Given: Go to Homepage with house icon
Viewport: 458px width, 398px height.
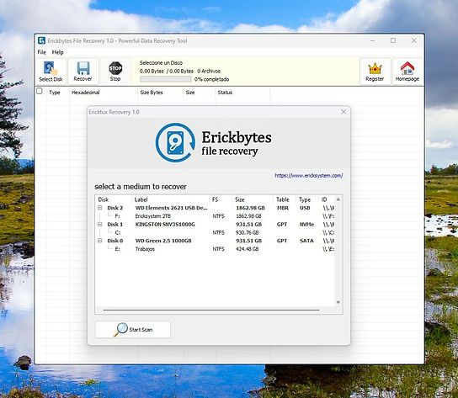Looking at the screenshot, I should point(407,72).
